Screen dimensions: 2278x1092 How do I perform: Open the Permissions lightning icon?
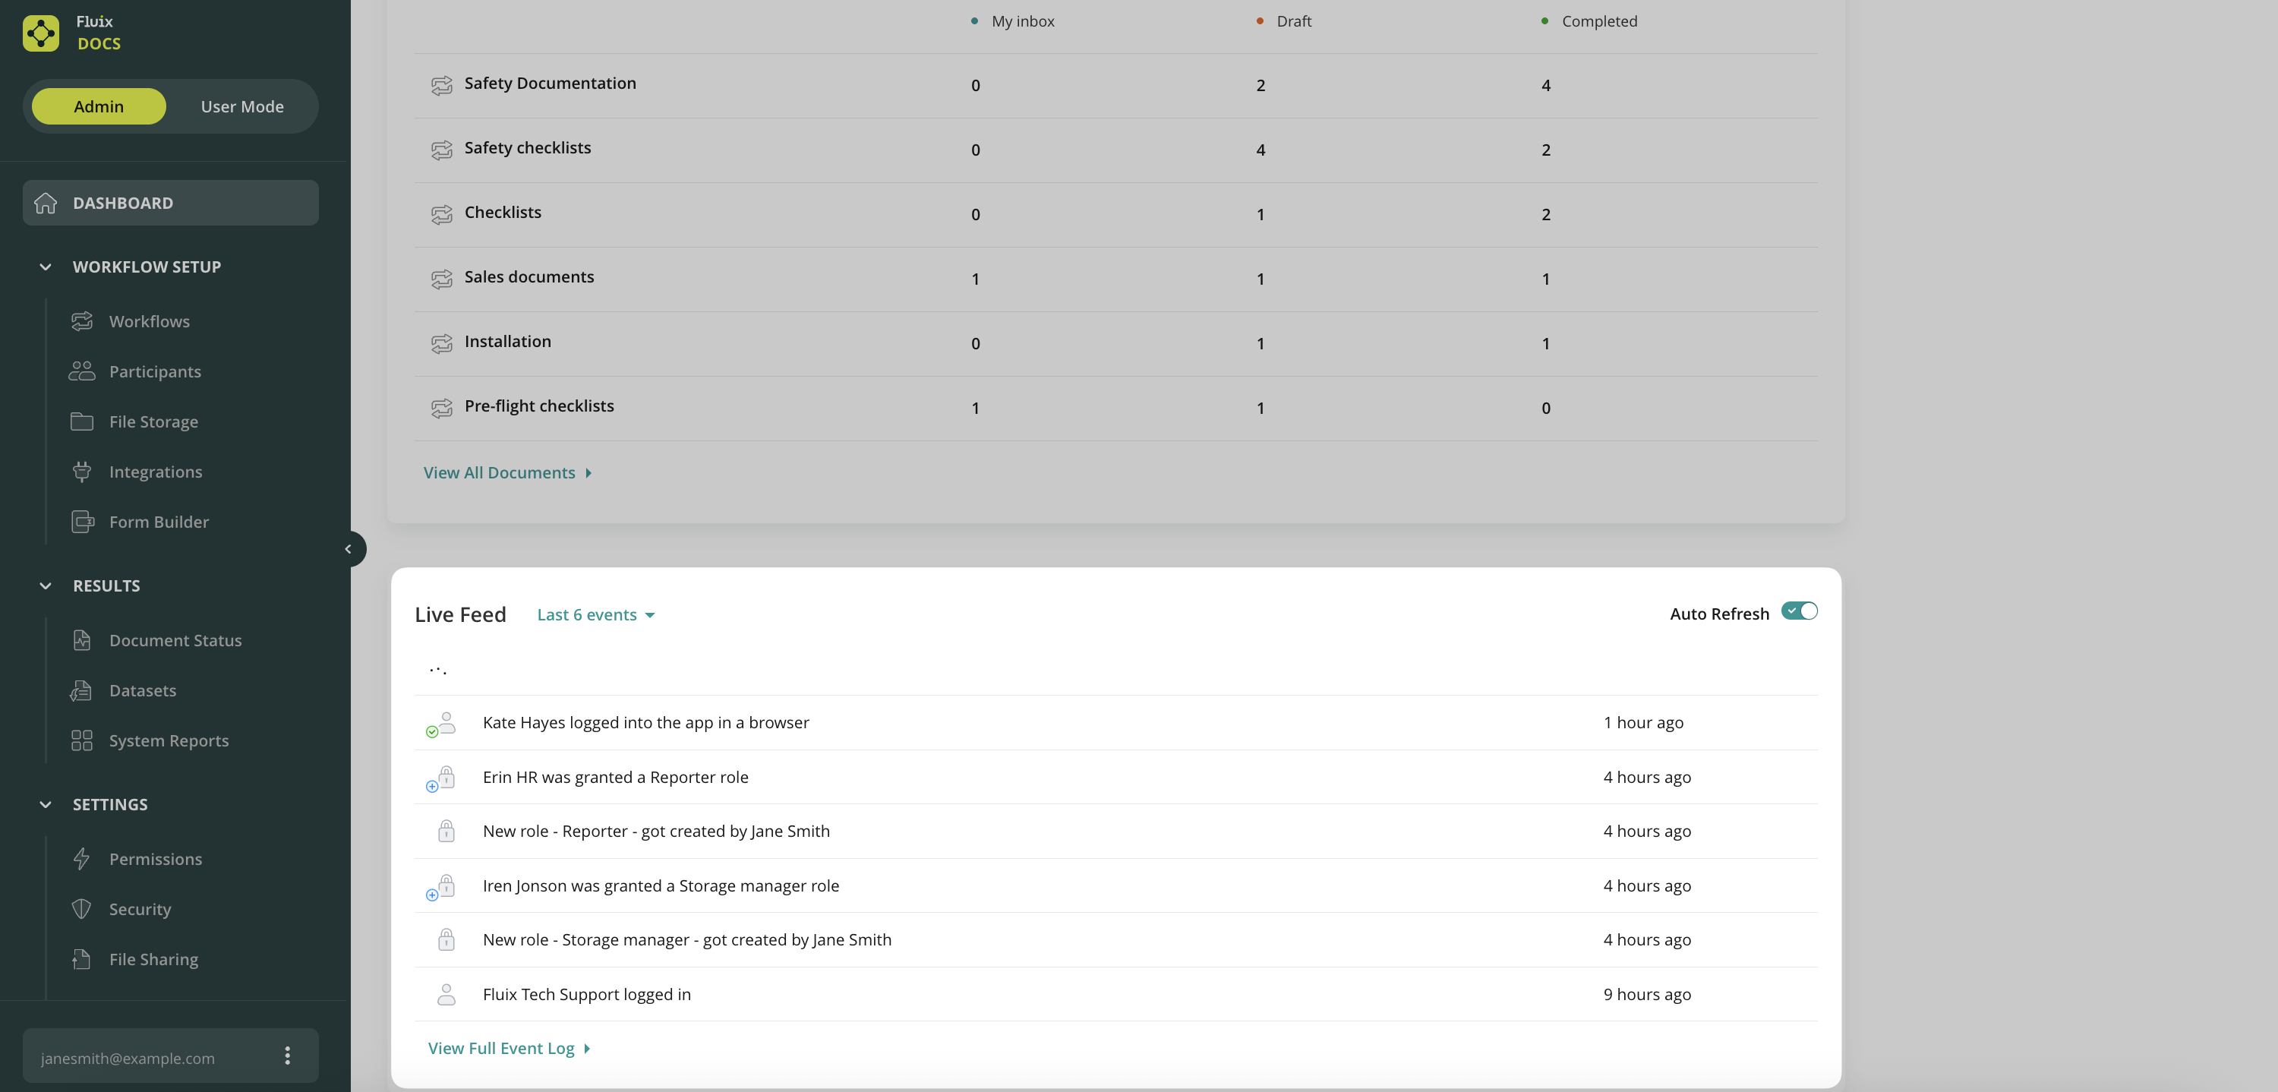click(x=82, y=859)
